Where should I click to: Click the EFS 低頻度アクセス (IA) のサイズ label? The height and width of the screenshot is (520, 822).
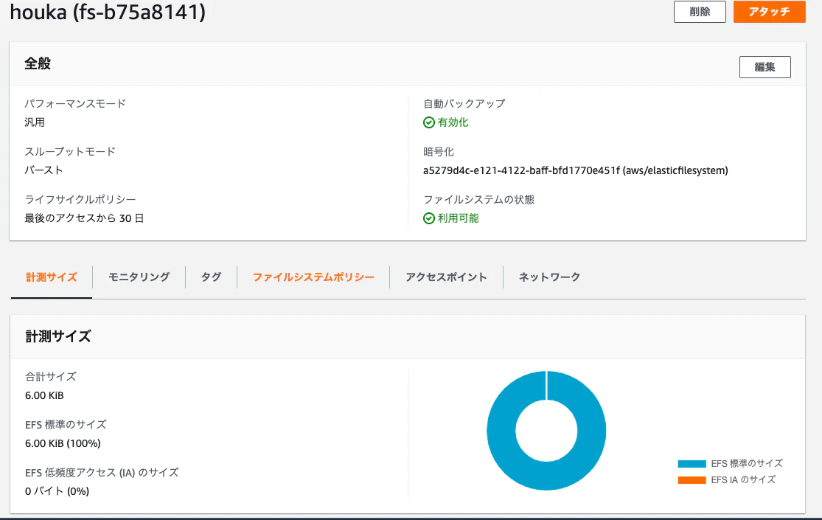(x=102, y=472)
